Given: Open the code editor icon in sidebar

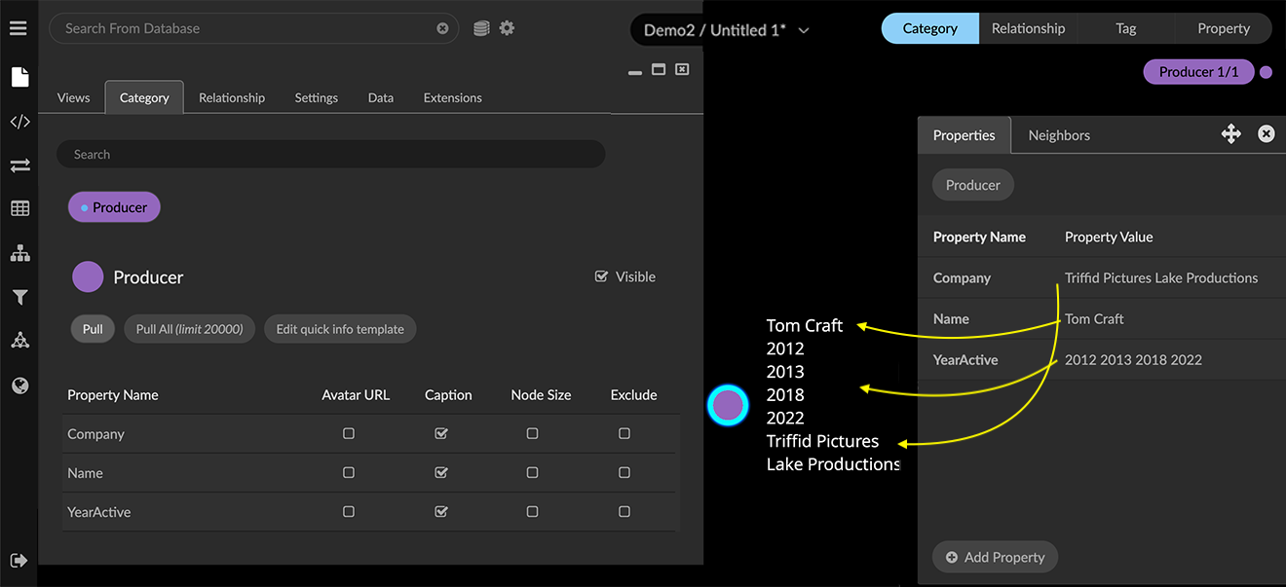Looking at the screenshot, I should click(x=19, y=122).
